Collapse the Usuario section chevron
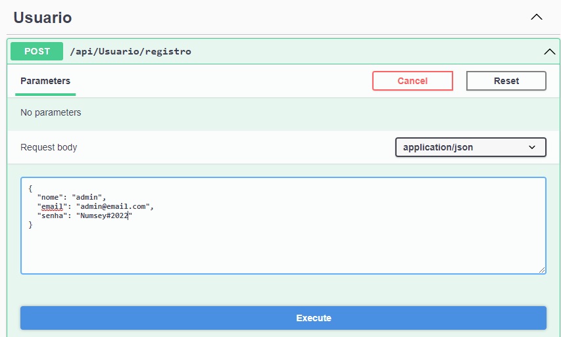Viewport: 561px width, 337px height. [536, 17]
